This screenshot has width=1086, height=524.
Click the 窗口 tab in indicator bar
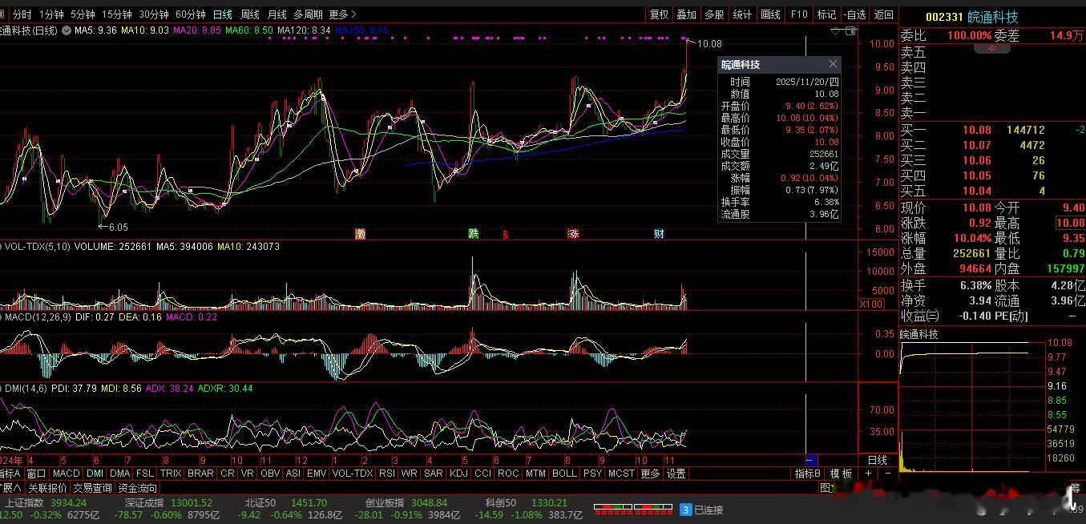pos(36,474)
